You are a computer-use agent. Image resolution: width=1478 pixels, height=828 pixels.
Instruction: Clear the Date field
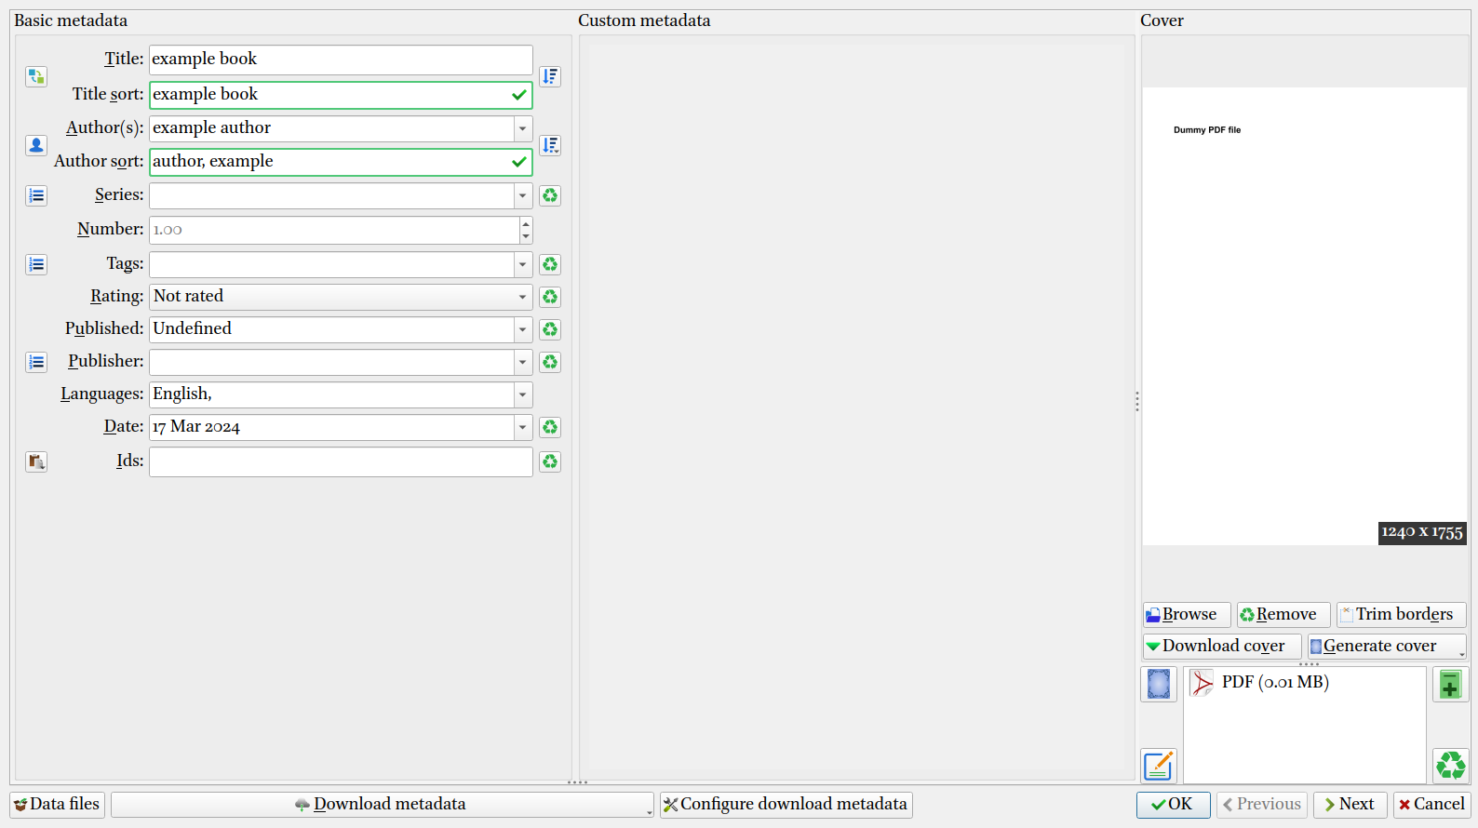(x=550, y=427)
